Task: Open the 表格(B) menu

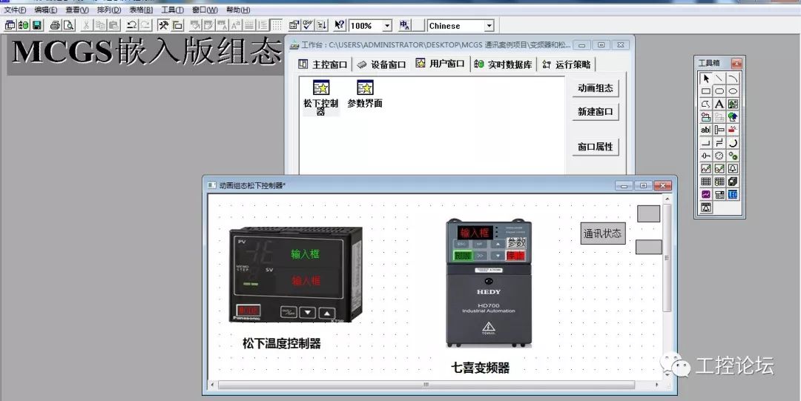Action: pyautogui.click(x=141, y=10)
